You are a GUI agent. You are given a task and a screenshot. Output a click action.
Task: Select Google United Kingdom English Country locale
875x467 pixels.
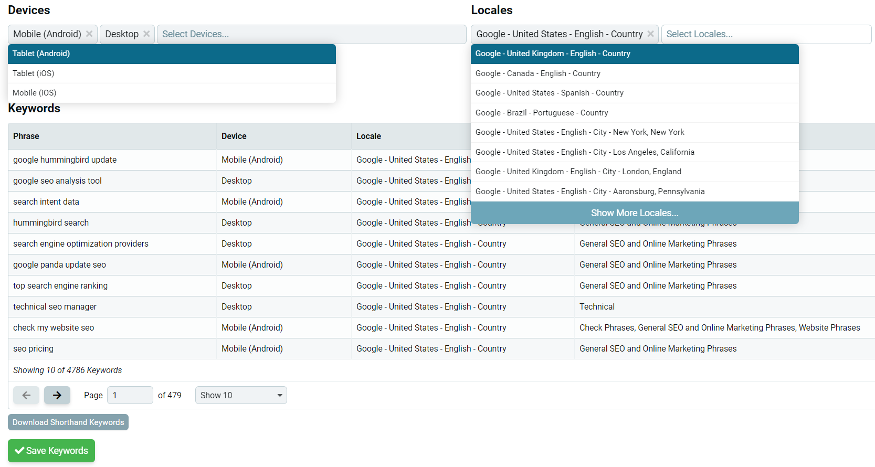click(635, 54)
